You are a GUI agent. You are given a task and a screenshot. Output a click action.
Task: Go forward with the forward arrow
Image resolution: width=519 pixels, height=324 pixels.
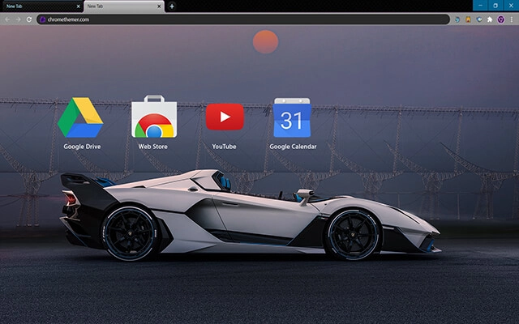coord(18,19)
